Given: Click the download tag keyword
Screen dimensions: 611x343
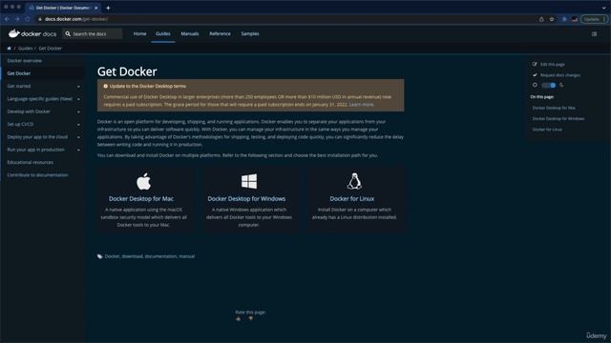Looking at the screenshot, I should coord(132,256).
